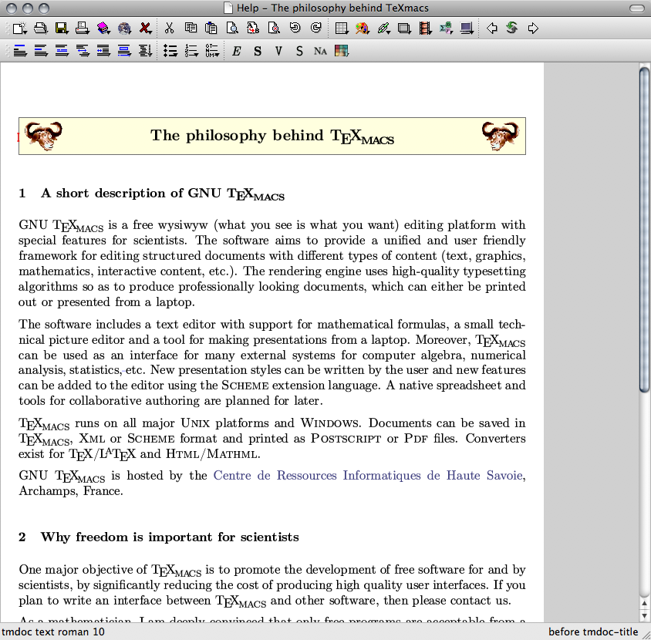
Task: Reload page with the green refresh icon
Action: coord(512,29)
